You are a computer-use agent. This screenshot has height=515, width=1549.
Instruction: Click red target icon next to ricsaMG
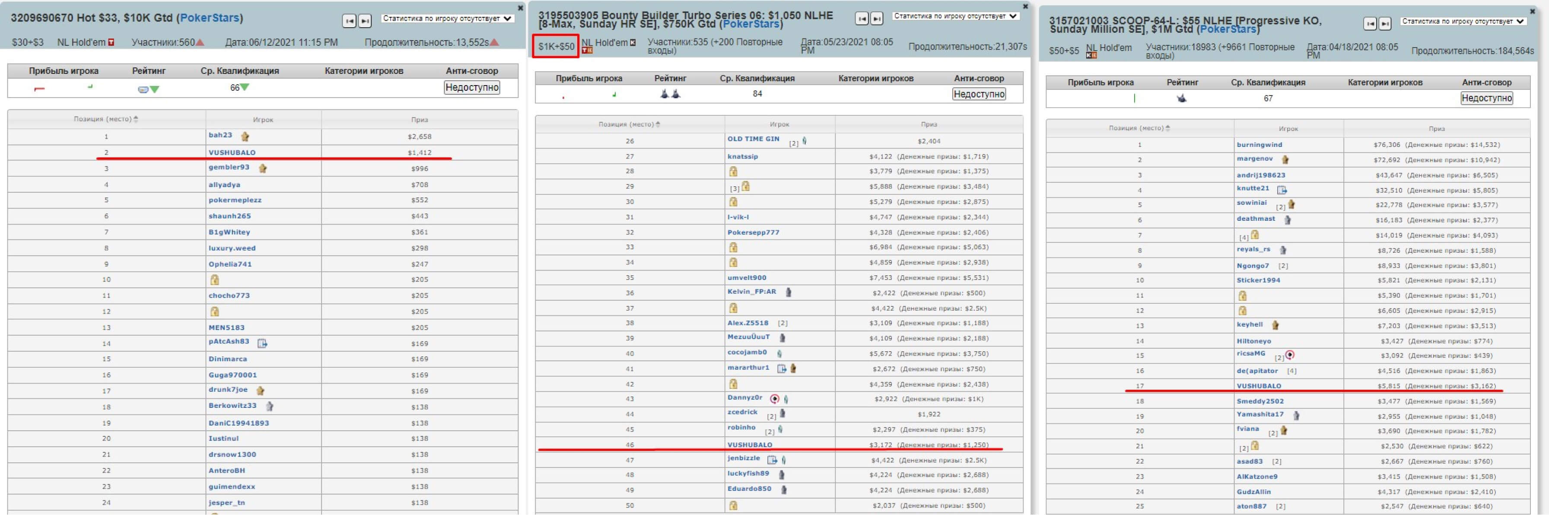(1290, 355)
